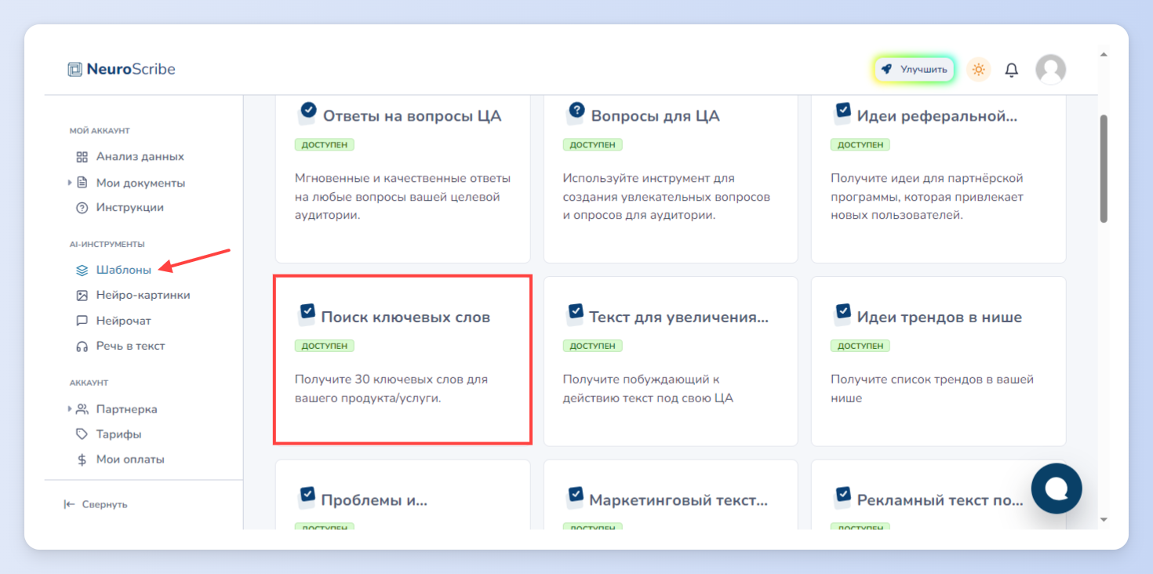This screenshot has width=1153, height=574.
Task: Open the Текст для увеличения… title
Action: [x=678, y=318]
